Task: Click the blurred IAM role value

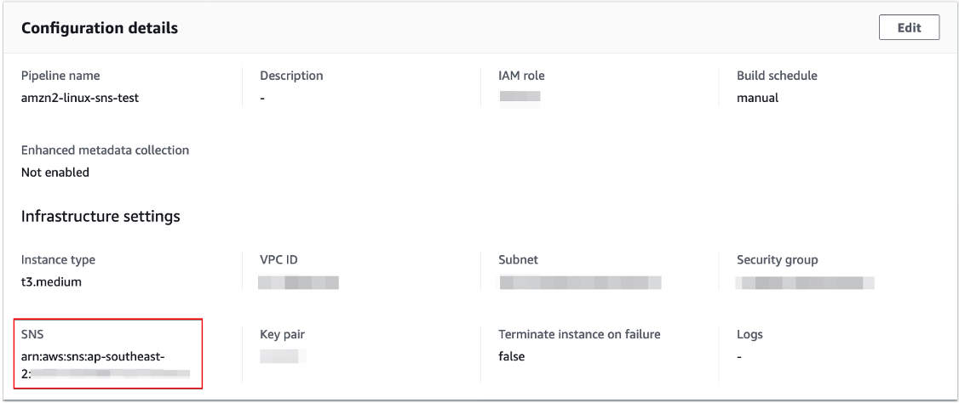Action: 520,98
